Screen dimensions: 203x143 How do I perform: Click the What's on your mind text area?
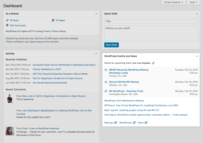click(x=151, y=33)
